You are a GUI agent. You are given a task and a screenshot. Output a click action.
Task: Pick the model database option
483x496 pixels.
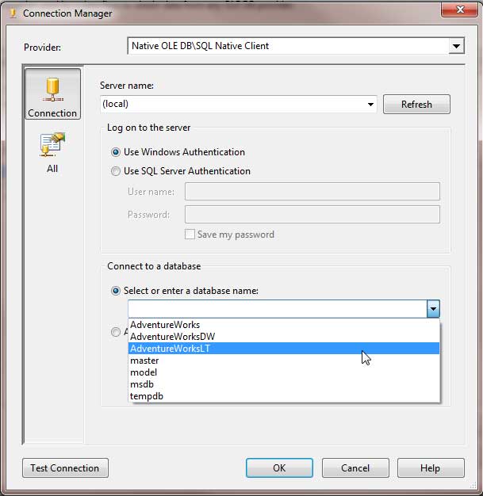[x=144, y=372]
